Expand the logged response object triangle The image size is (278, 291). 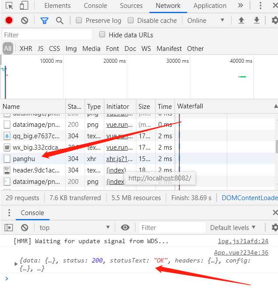point(16,264)
